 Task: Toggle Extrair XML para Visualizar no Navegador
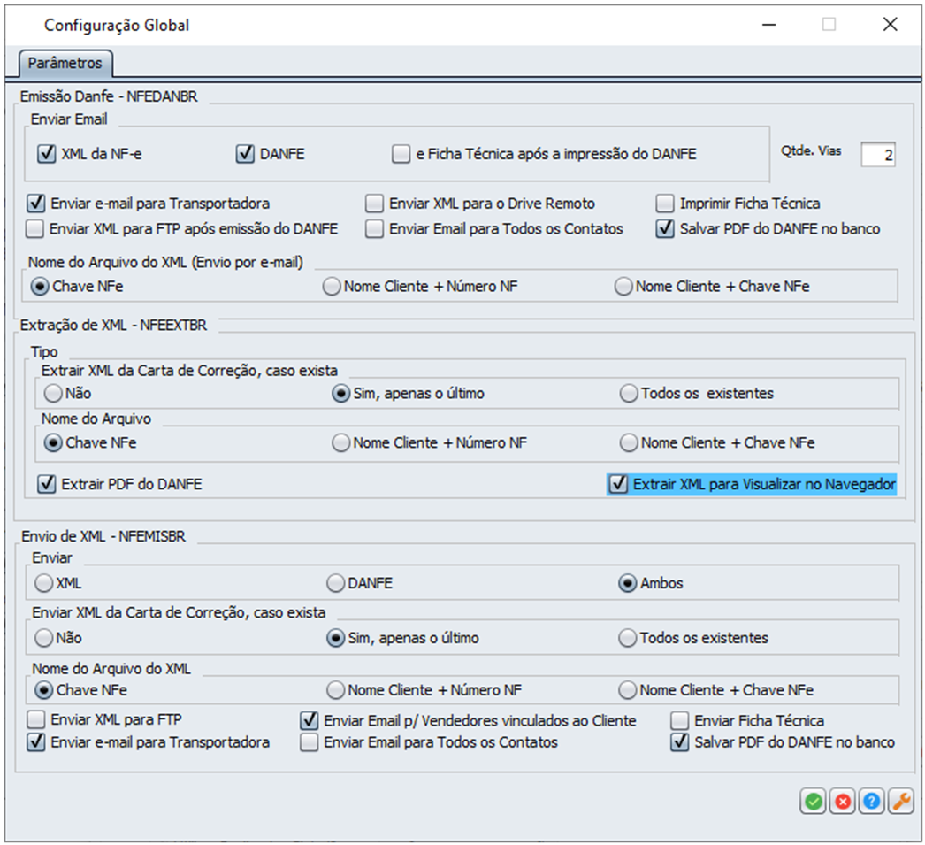[617, 484]
